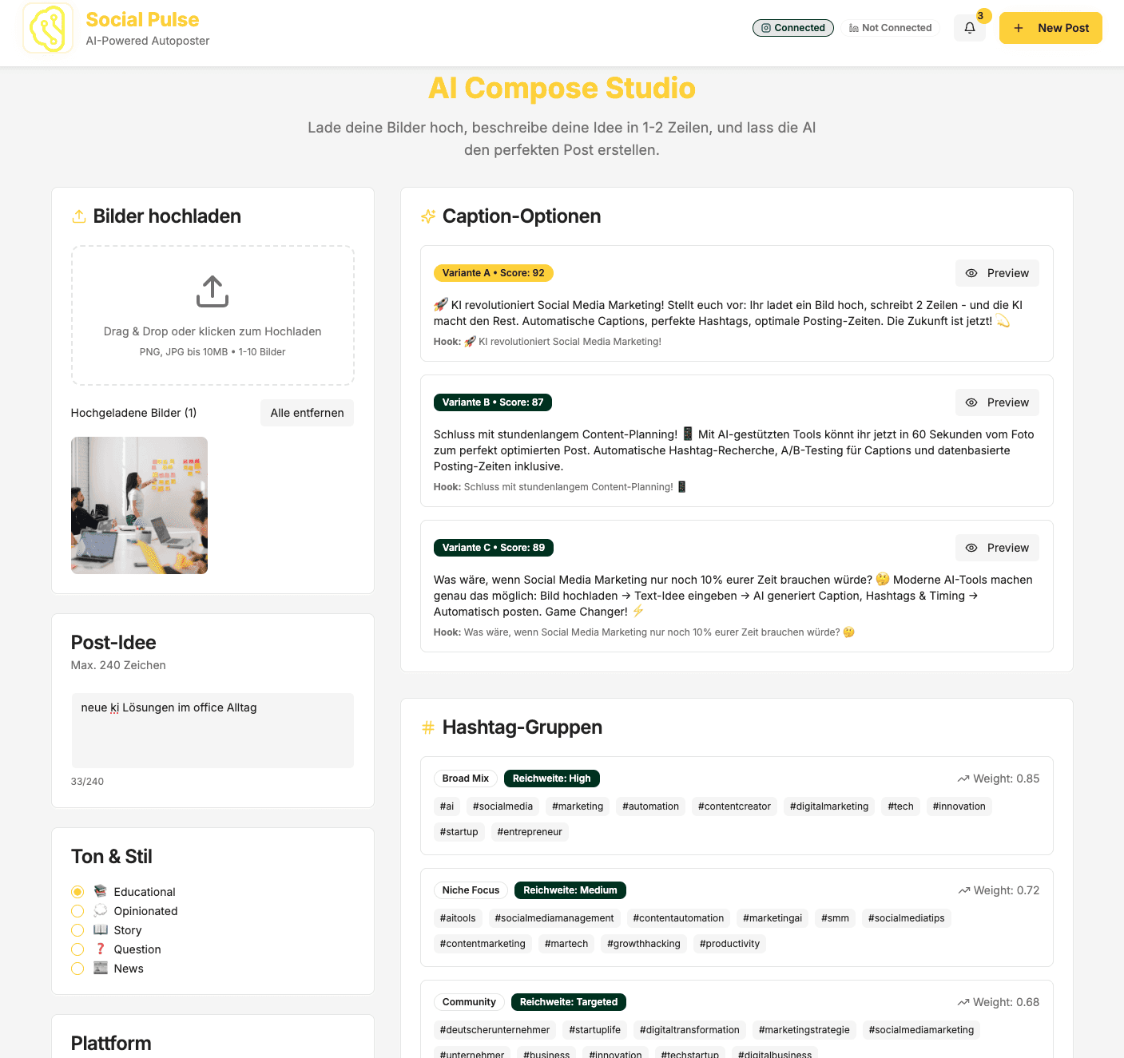Viewport: 1124px width, 1058px height.
Task: Click the upload icon beside Bilder hochladen heading
Action: point(79,216)
